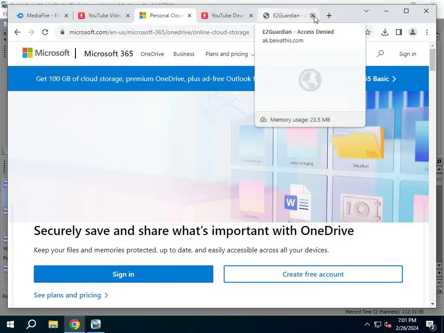444x333 pixels.
Task: Open the recorder app taskbar icon
Action: (x=96, y=324)
